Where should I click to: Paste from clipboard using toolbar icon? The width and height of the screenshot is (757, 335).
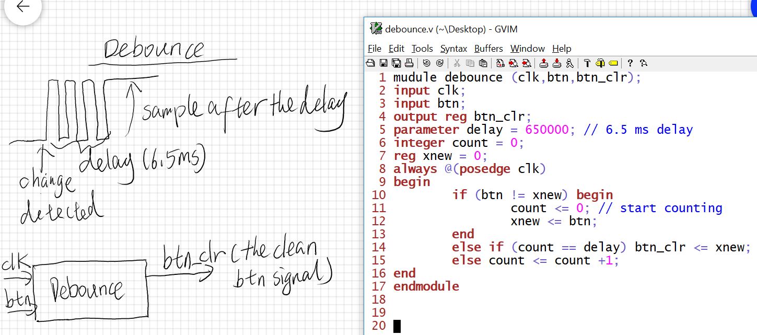click(483, 63)
